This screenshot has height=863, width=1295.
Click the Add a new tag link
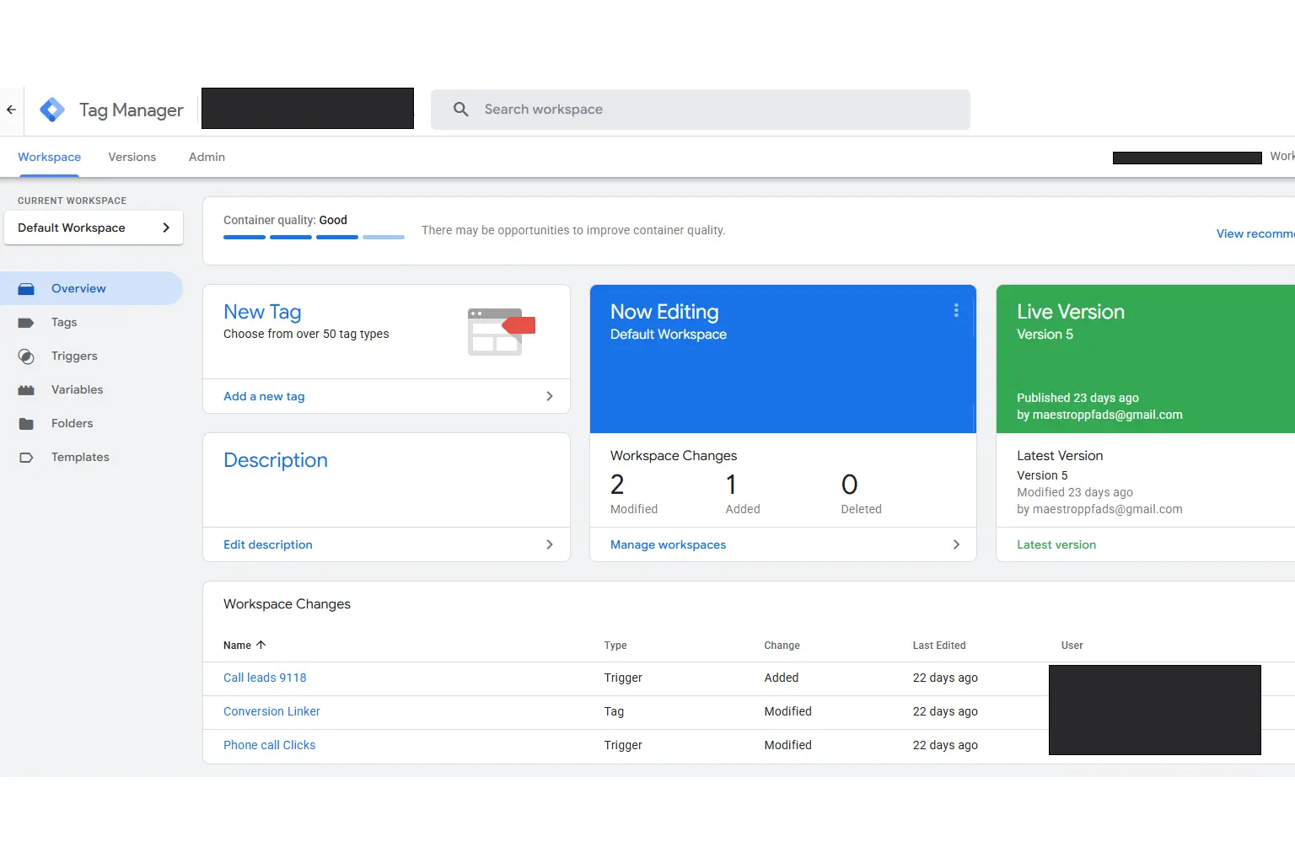(264, 396)
